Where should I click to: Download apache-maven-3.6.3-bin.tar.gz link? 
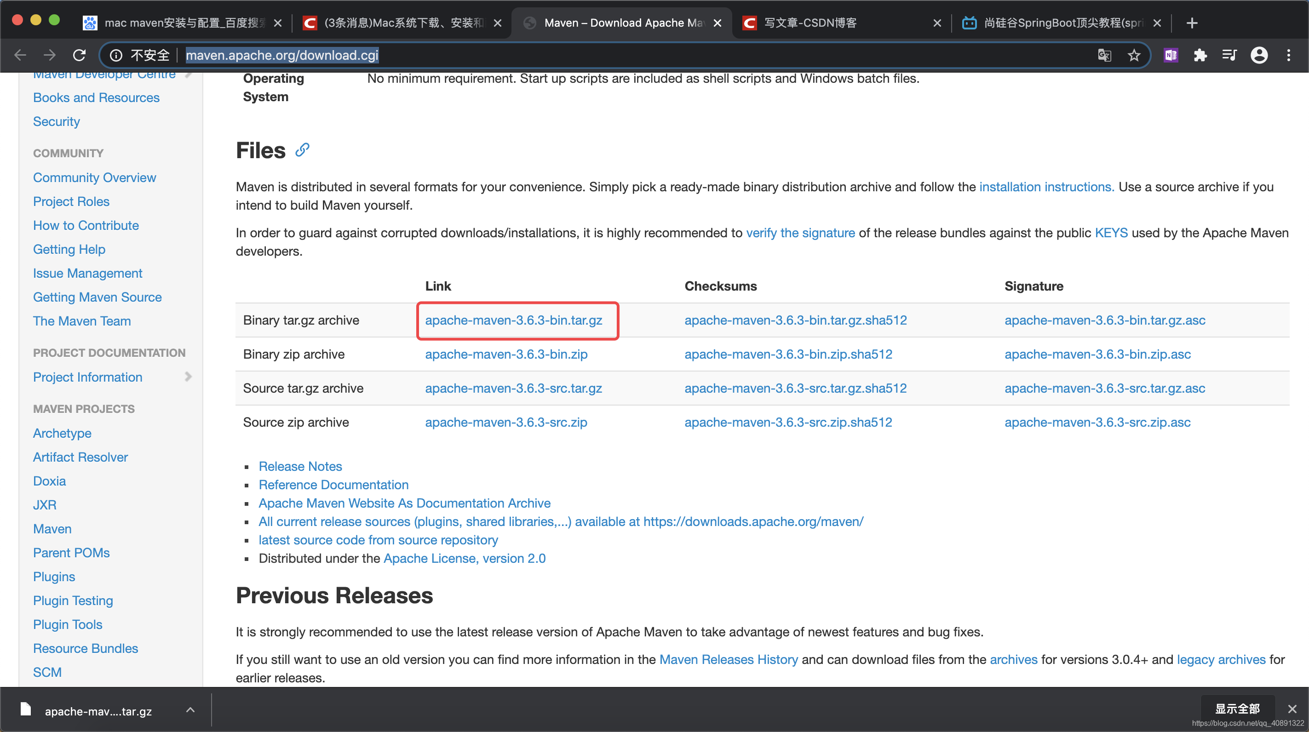tap(513, 320)
